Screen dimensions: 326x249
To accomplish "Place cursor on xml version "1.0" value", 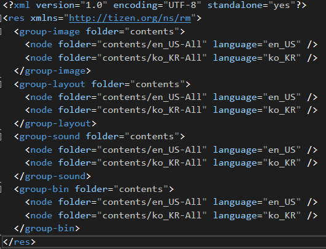I will [94, 5].
